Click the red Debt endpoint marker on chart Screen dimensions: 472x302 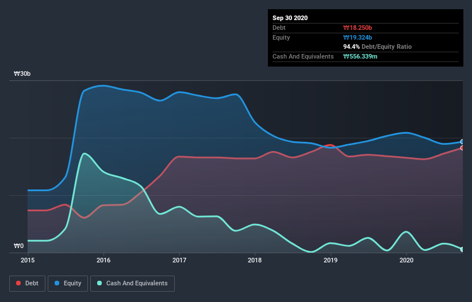pos(462,148)
